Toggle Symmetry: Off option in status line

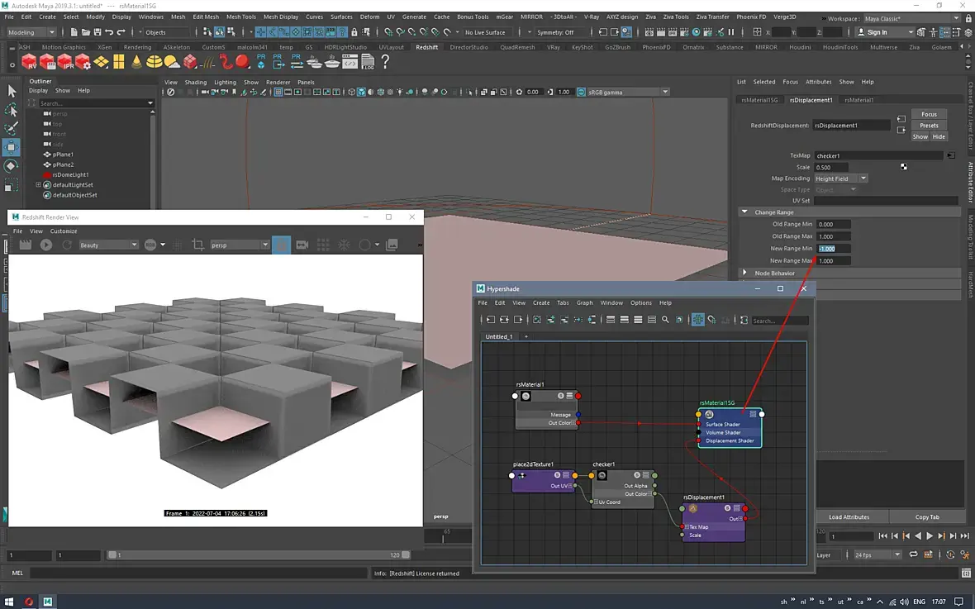(x=555, y=32)
